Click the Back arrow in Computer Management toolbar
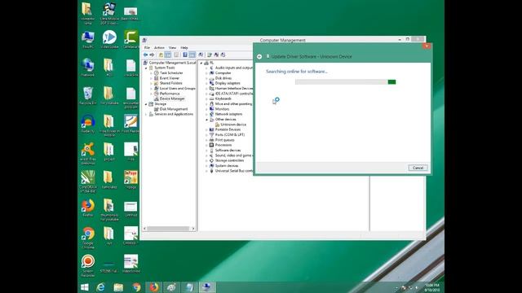522x293 pixels. coord(145,55)
